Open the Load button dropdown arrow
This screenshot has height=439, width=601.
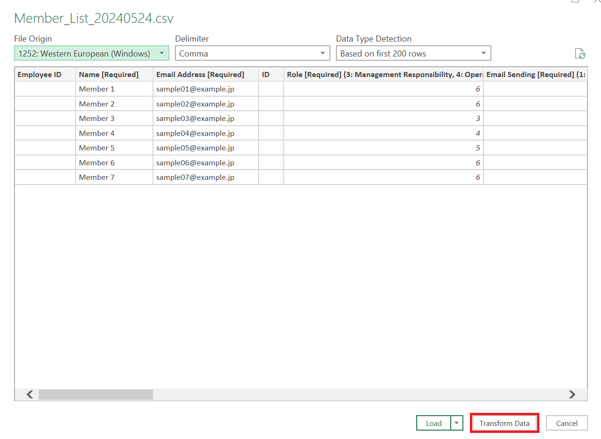457,423
